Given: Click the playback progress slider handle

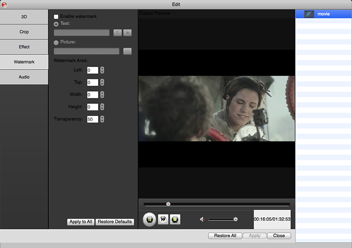Looking at the screenshot, I should point(168,204).
